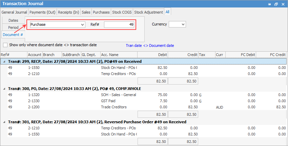Sort by the Debit column header
This screenshot has height=146, width=288.
click(152, 55)
